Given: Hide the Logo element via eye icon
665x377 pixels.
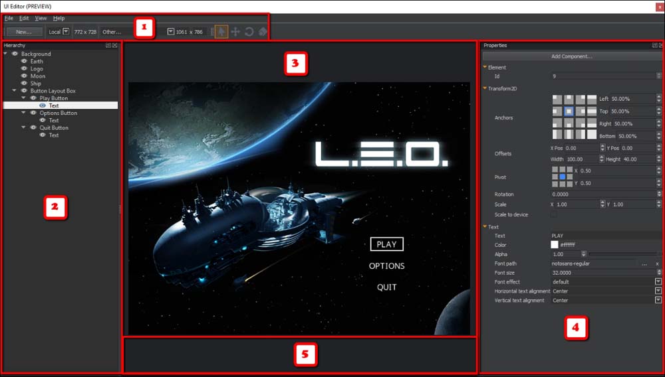Looking at the screenshot, I should coord(24,68).
